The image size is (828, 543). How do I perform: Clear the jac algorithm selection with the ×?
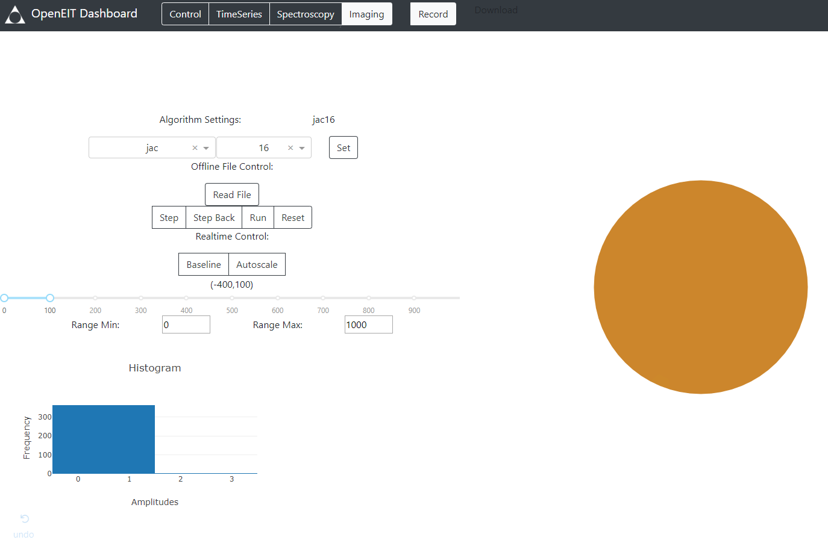point(195,147)
